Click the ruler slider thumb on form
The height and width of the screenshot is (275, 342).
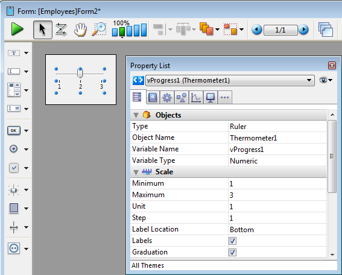point(80,73)
